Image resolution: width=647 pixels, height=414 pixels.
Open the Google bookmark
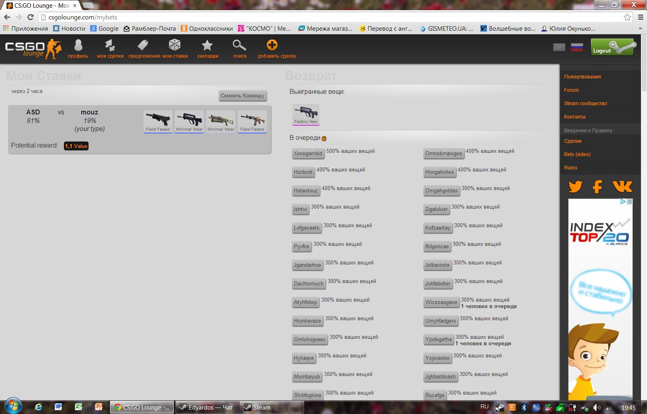click(x=104, y=29)
